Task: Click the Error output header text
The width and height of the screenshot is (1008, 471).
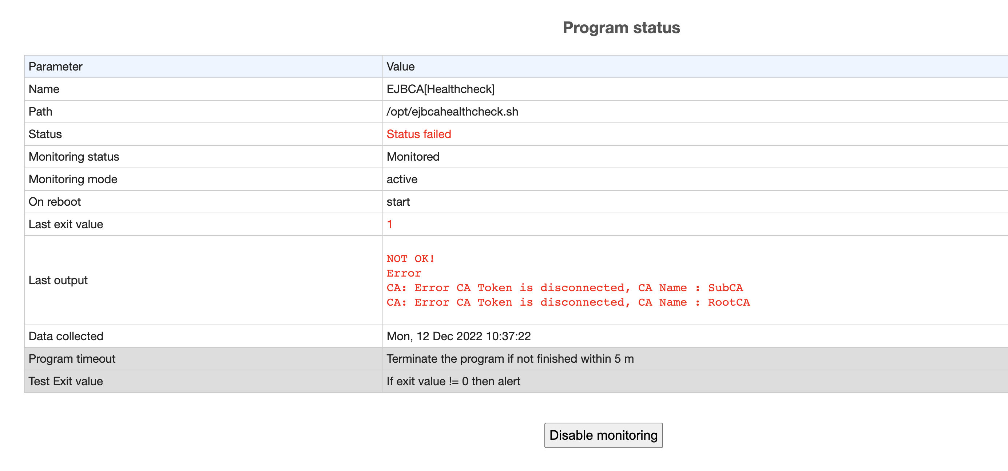Action: (404, 273)
